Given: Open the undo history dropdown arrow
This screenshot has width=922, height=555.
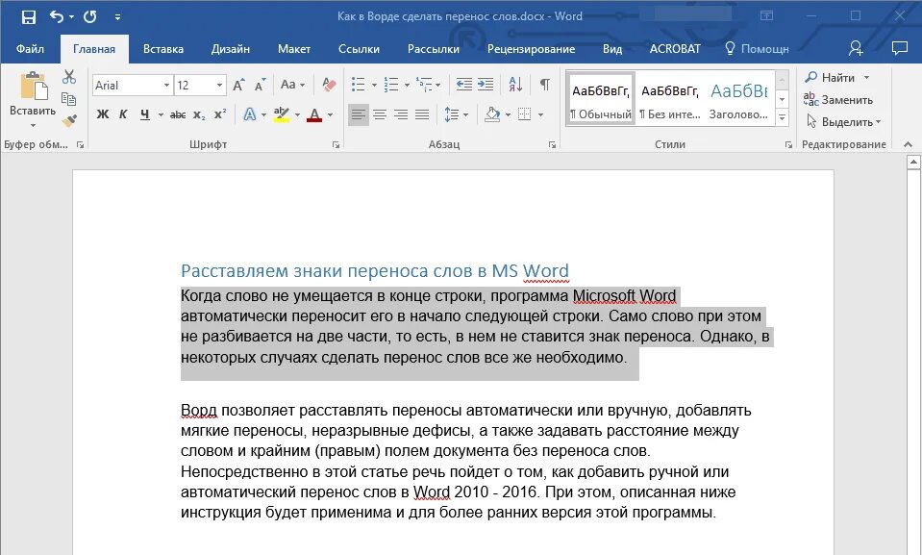Looking at the screenshot, I should pyautogui.click(x=71, y=17).
